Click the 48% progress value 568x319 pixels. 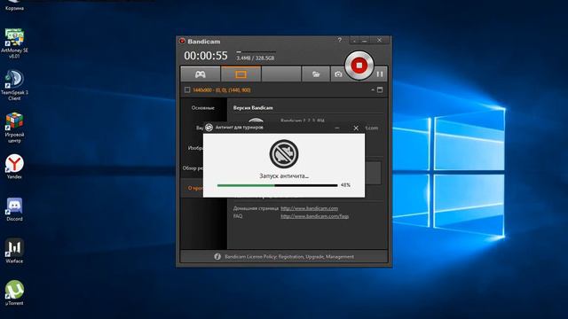(x=345, y=185)
